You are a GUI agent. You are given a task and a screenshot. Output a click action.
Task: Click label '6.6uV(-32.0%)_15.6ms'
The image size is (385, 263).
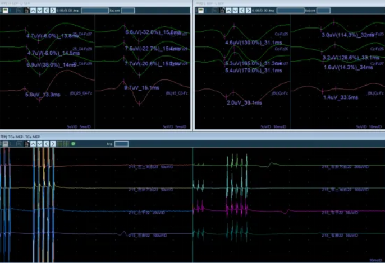pos(153,32)
